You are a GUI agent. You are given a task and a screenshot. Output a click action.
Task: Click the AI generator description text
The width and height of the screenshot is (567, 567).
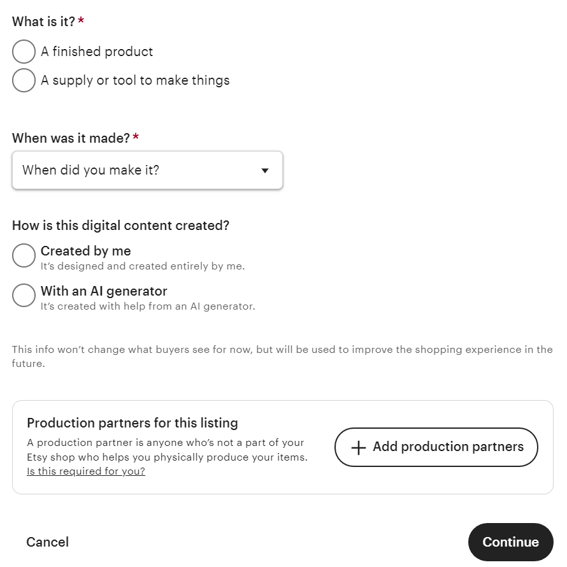tap(148, 306)
